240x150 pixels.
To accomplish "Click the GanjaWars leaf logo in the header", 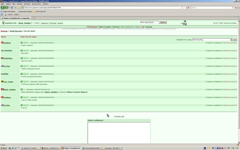I will (x=3, y=23).
